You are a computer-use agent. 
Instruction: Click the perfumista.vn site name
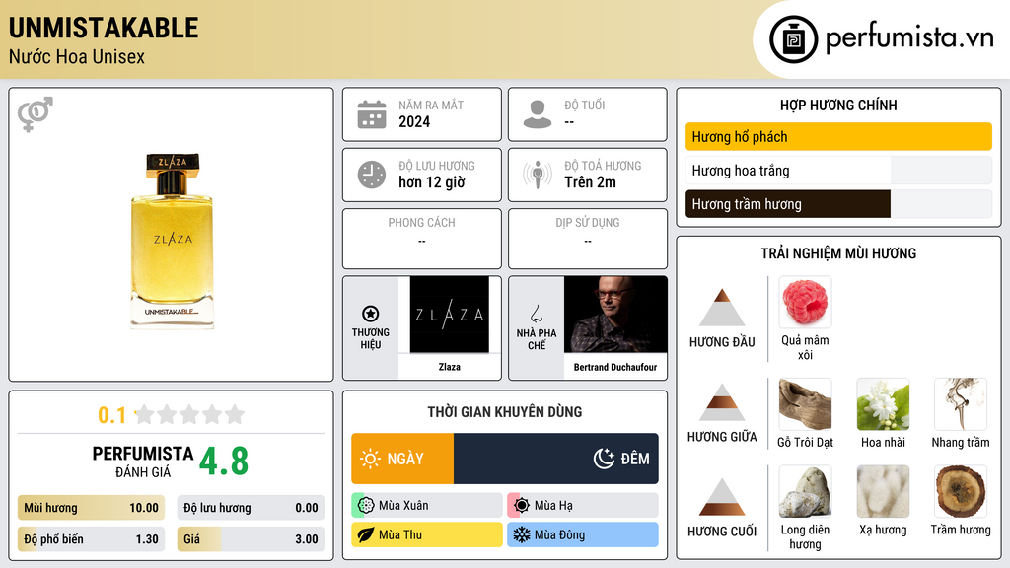(x=909, y=38)
